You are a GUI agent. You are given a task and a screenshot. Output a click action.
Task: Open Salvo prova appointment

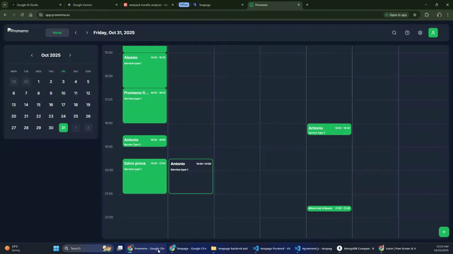[x=145, y=176]
